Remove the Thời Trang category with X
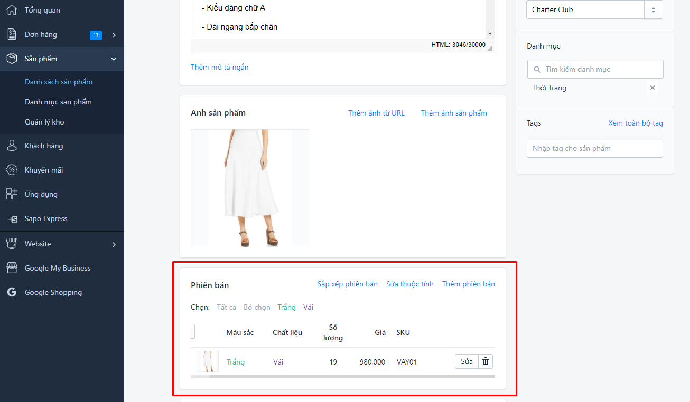The width and height of the screenshot is (690, 402). pyautogui.click(x=652, y=88)
